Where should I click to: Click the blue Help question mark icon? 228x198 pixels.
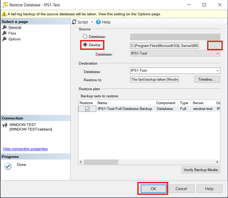pyautogui.click(x=98, y=22)
